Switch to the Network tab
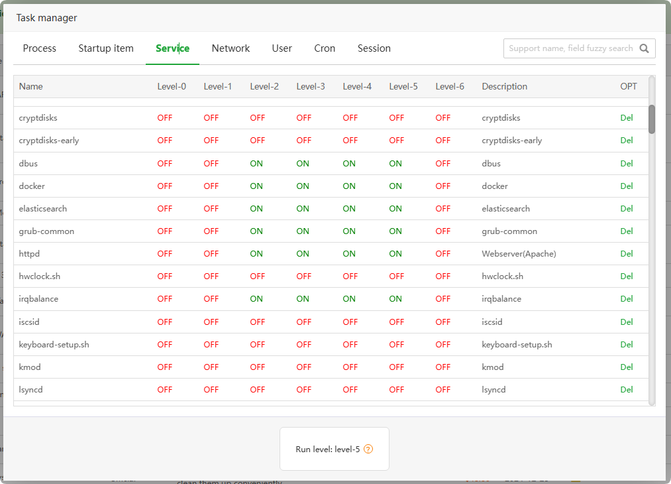The height and width of the screenshot is (484, 671). pos(231,48)
